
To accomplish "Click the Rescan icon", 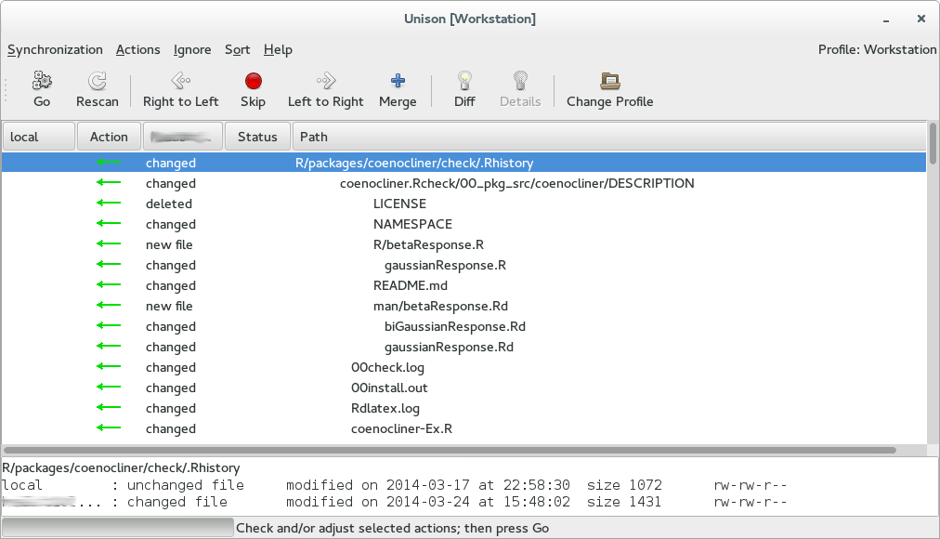I will pos(97,88).
